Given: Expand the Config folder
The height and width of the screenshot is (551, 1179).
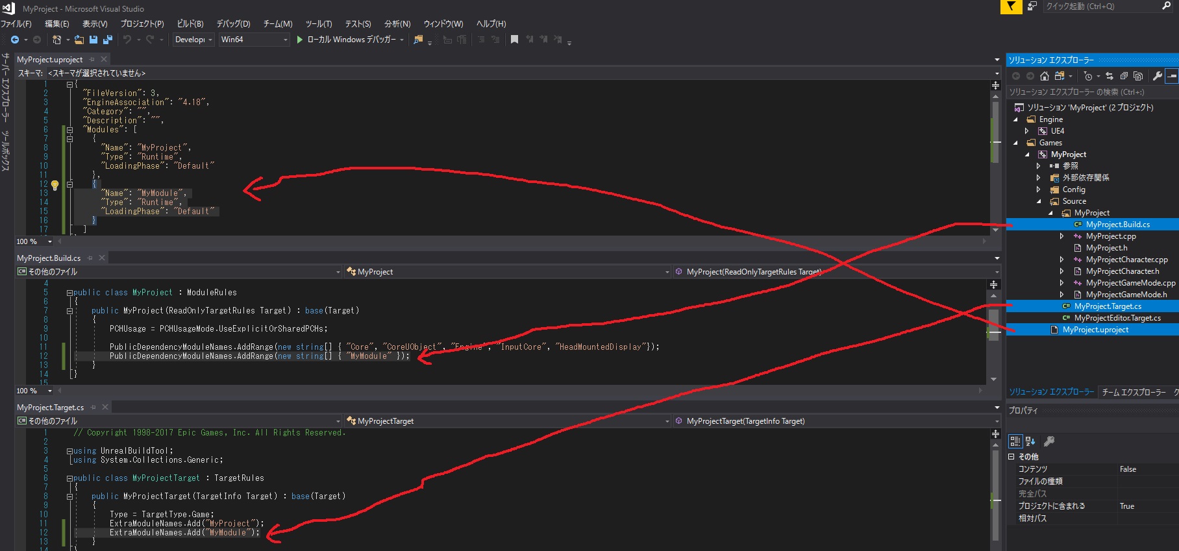Looking at the screenshot, I should tap(1039, 190).
